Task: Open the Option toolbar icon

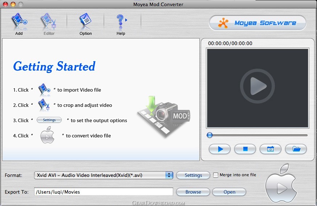Action: (86, 21)
